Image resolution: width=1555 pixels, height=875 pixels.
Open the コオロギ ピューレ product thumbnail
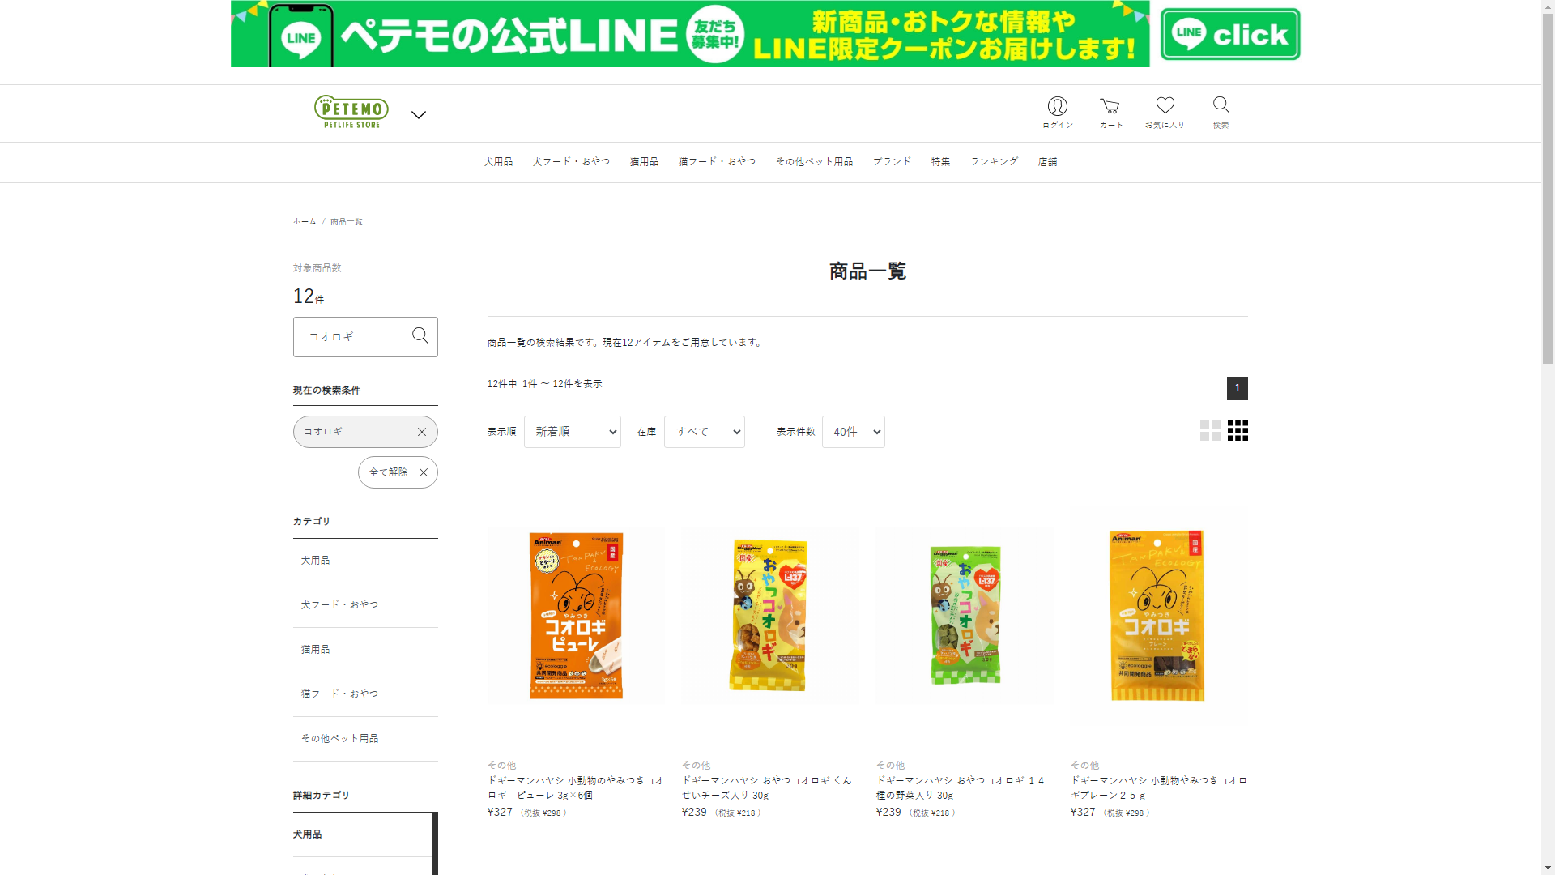click(576, 616)
